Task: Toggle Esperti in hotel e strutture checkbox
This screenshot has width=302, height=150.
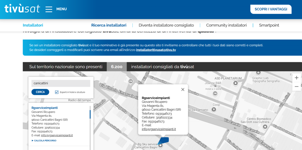Action: point(57,92)
